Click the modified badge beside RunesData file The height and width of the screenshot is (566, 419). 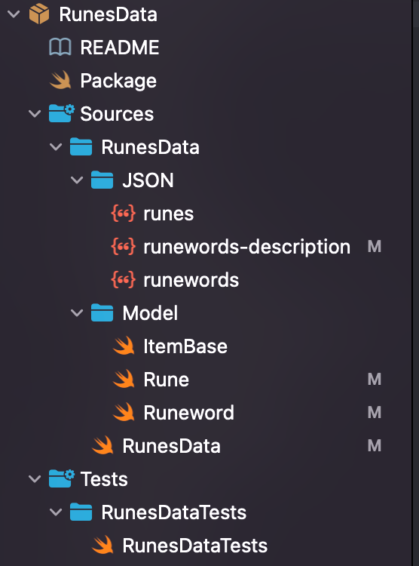tap(375, 445)
